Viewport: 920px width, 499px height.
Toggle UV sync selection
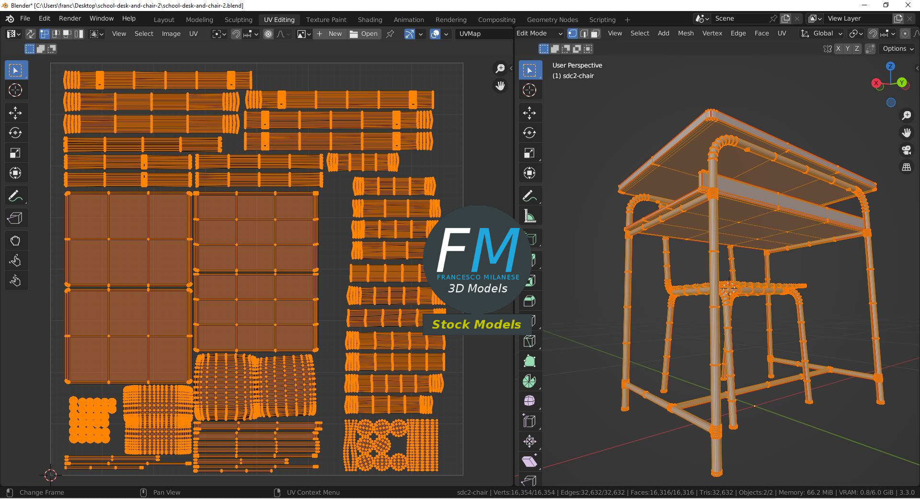[30, 34]
